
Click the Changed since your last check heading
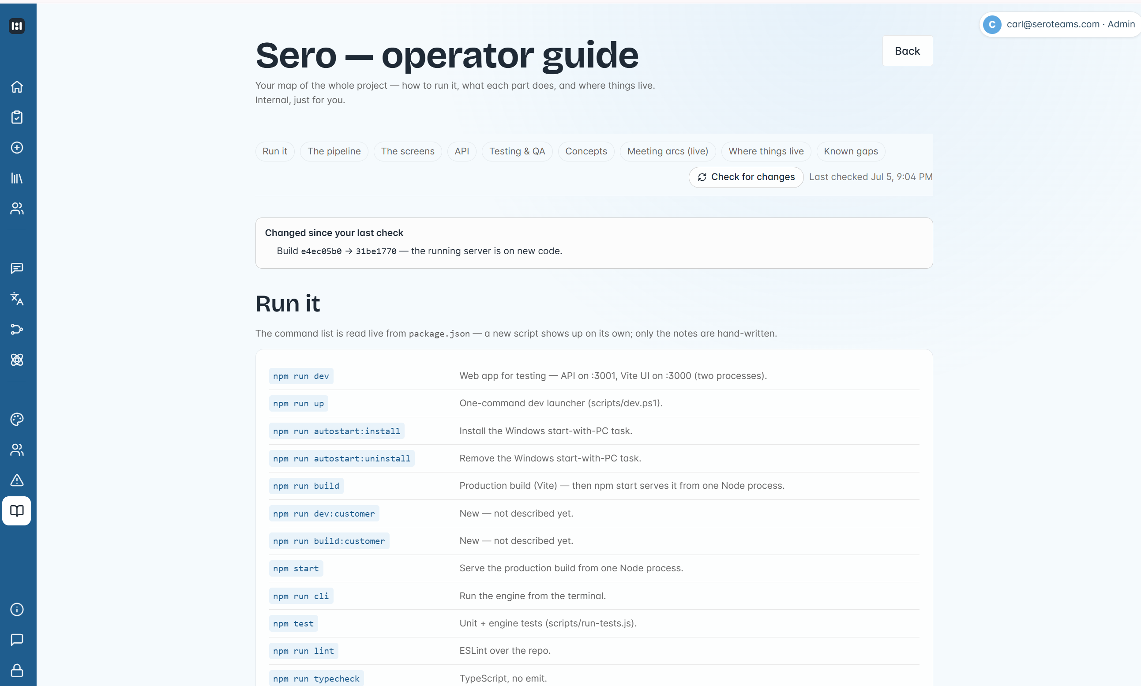click(334, 232)
